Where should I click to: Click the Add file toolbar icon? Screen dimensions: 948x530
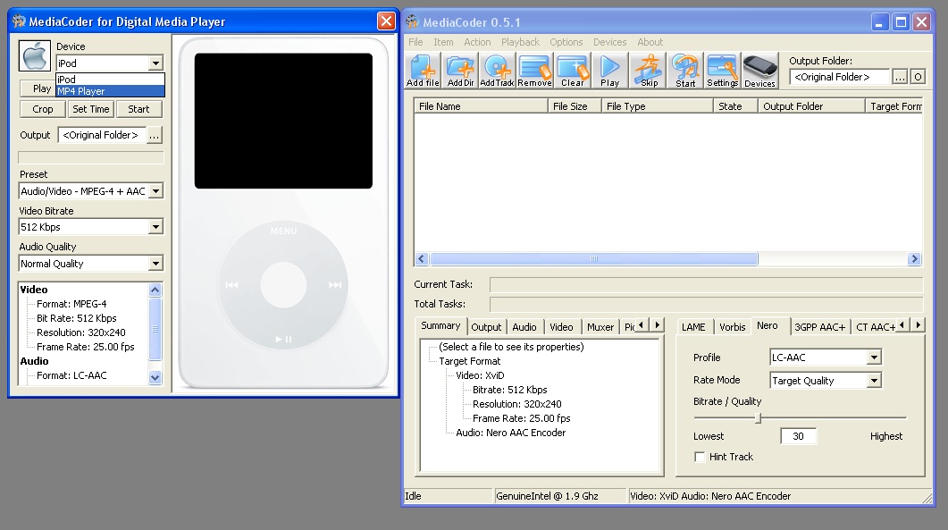(x=423, y=71)
